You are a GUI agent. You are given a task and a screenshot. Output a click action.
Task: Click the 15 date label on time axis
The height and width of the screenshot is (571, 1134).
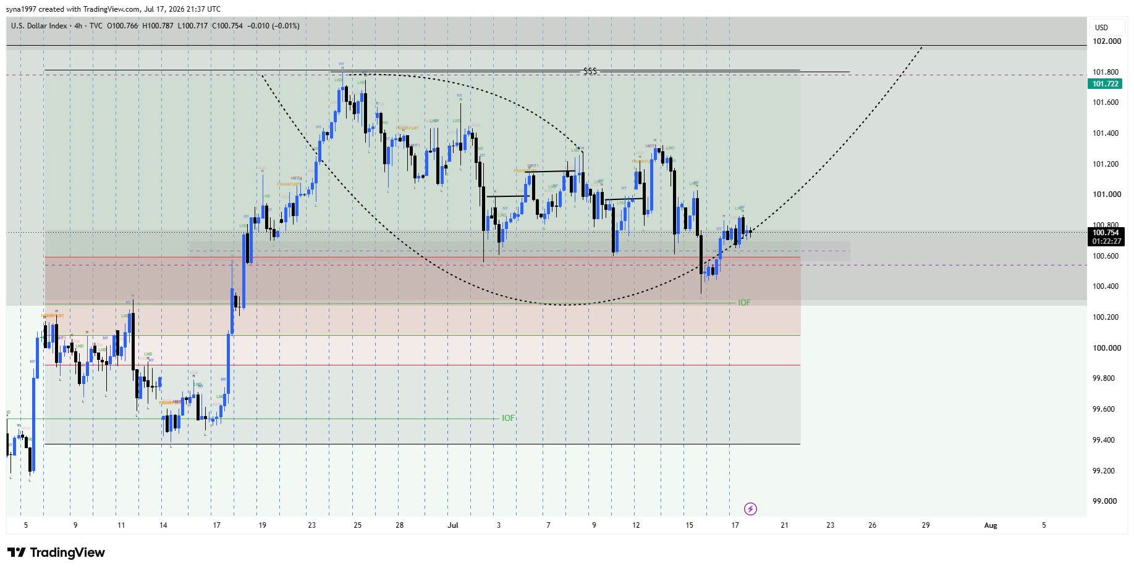690,525
